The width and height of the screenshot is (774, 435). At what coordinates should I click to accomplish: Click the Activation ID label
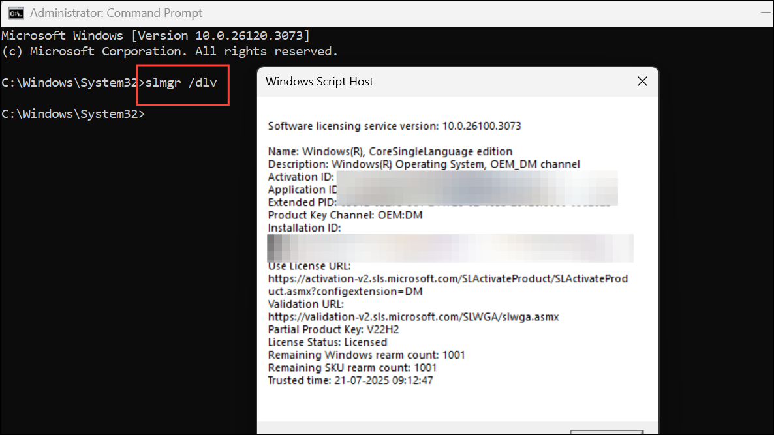301,177
